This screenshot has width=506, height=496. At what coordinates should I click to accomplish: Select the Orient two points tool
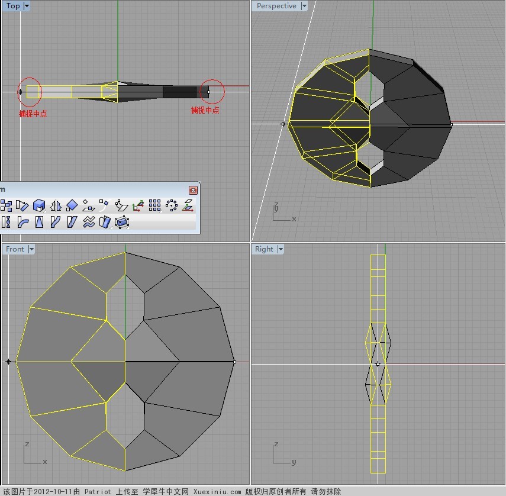(72, 205)
